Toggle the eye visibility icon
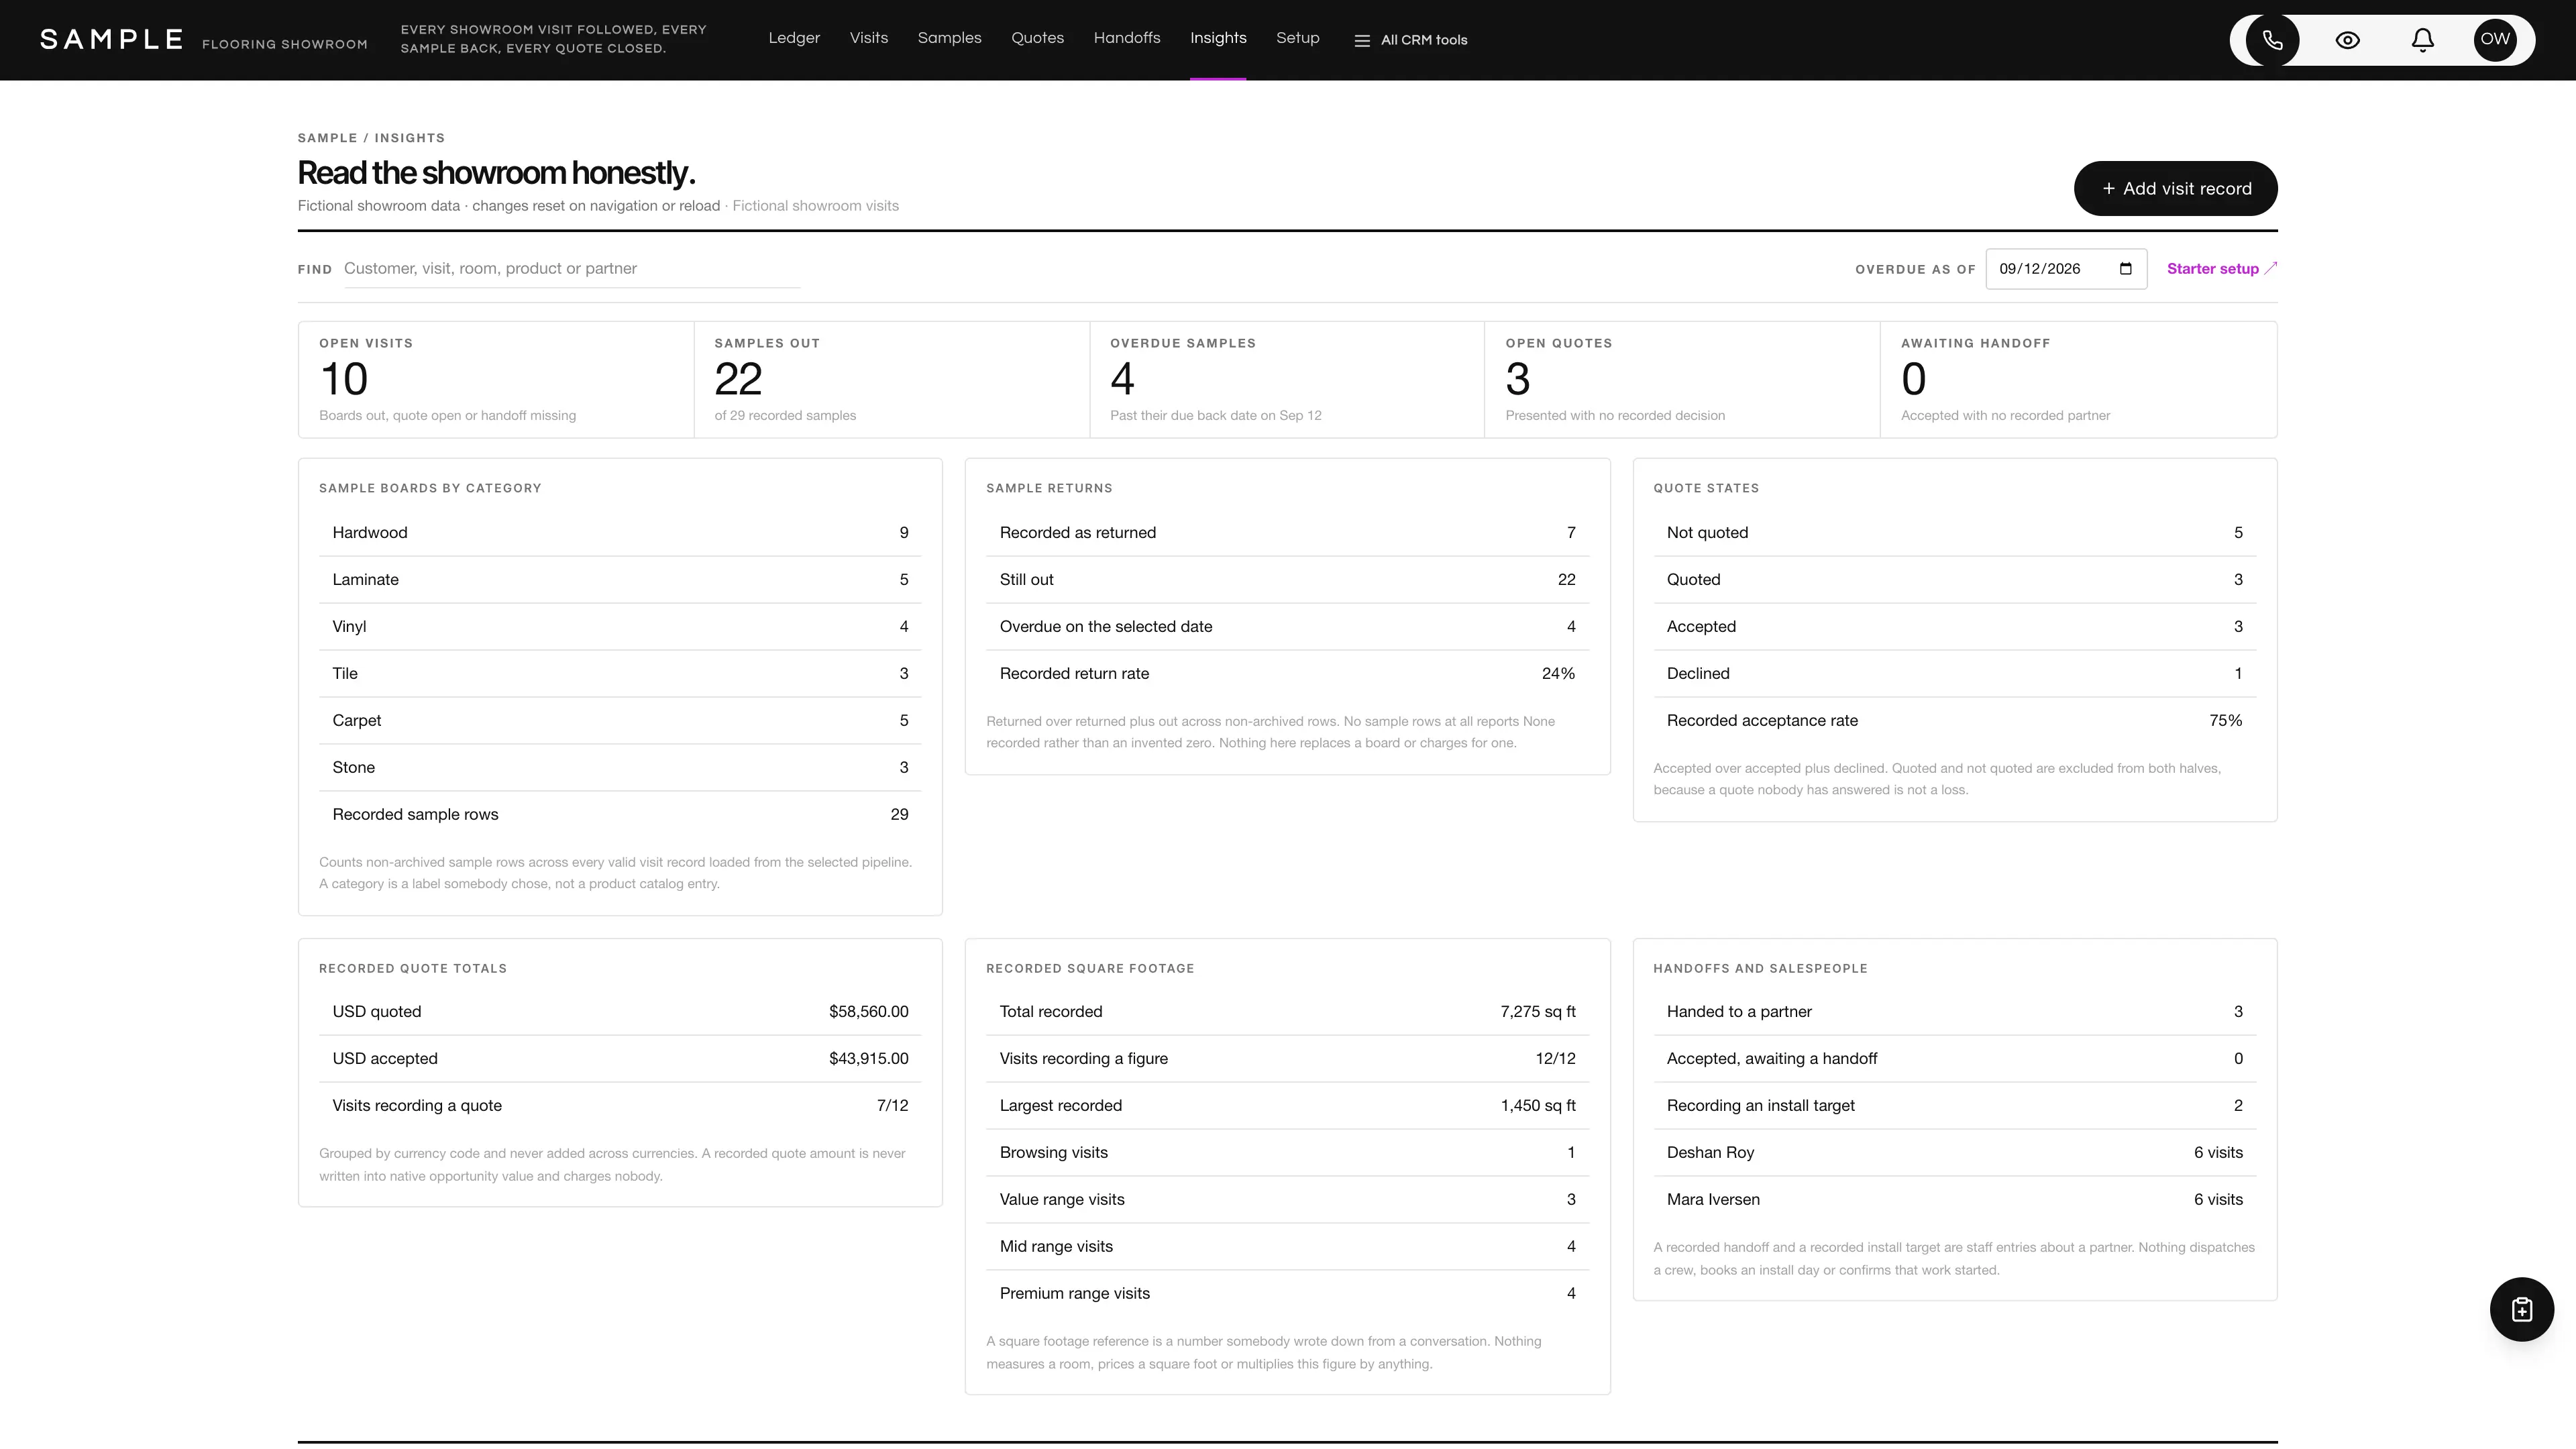 (2347, 40)
